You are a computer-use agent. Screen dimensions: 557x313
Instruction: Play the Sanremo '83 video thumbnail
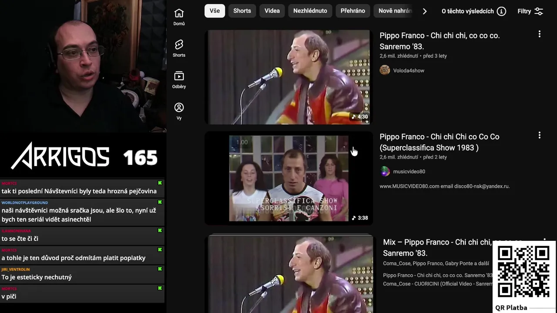[289, 77]
